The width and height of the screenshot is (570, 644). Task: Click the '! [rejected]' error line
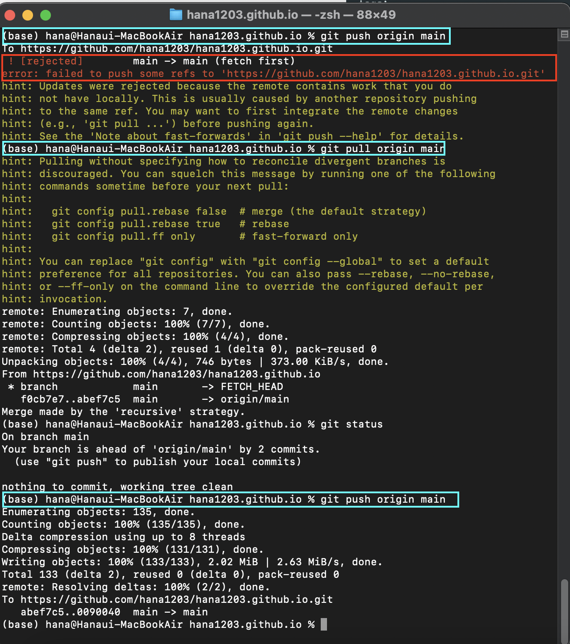coord(152,61)
